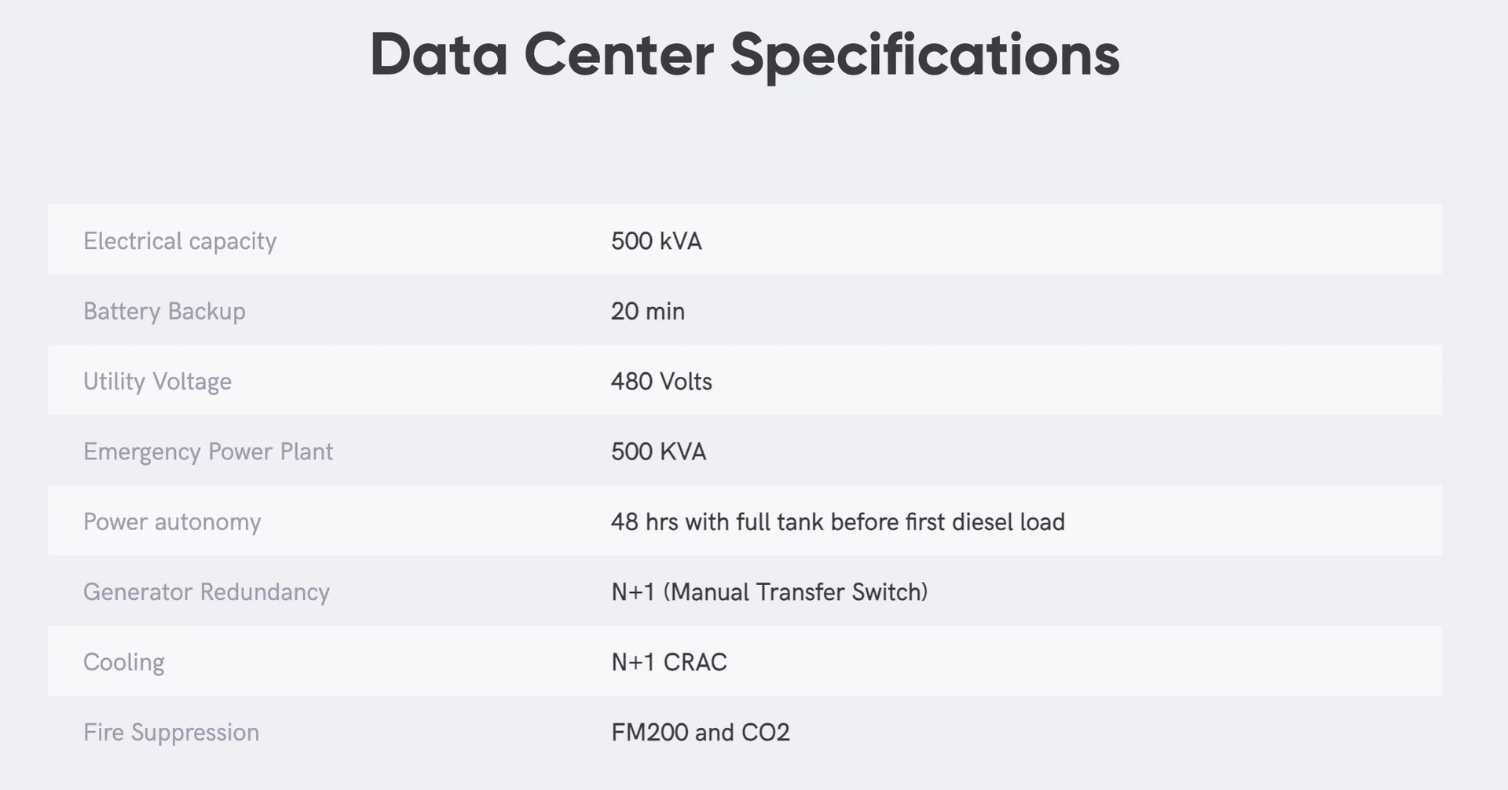This screenshot has width=1508, height=790.
Task: Click the "480 Volts" value
Action: [661, 382]
